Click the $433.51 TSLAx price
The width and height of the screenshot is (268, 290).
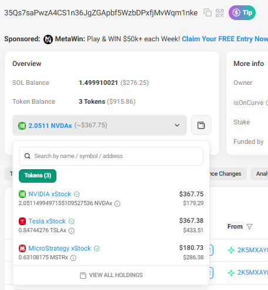193,230
